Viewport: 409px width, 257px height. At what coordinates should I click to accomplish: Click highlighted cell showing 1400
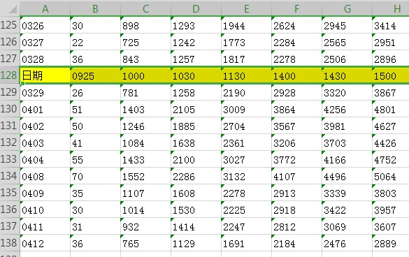click(x=297, y=75)
